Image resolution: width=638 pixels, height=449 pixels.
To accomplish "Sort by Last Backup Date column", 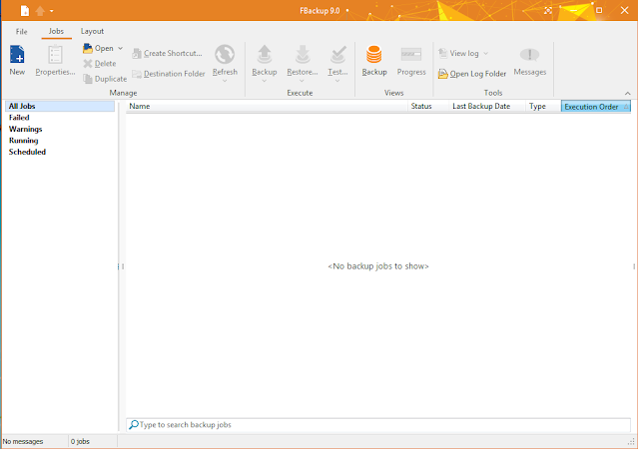I will pyautogui.click(x=487, y=106).
